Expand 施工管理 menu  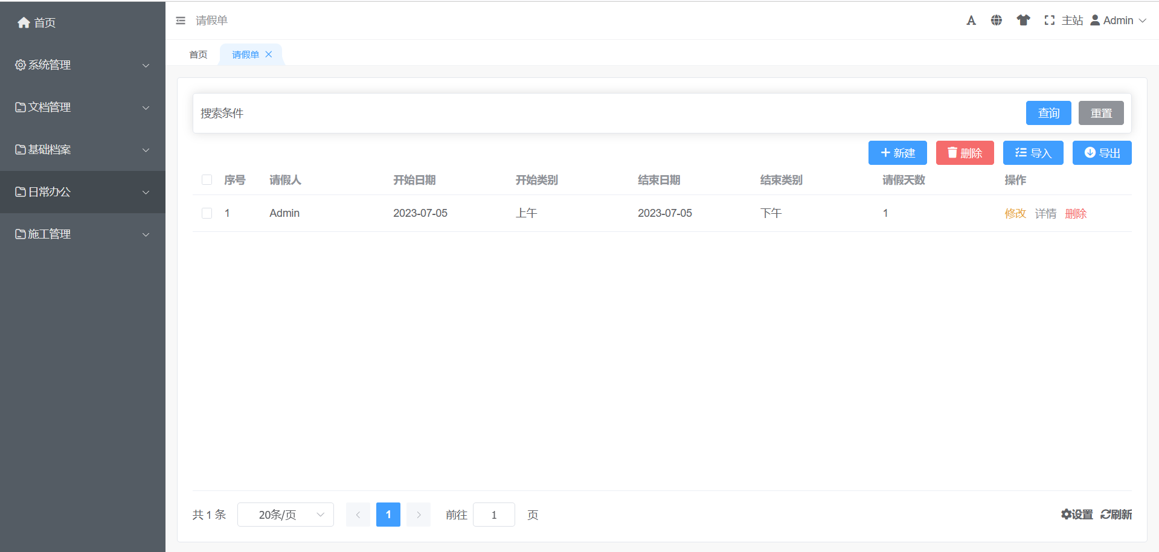pos(83,234)
